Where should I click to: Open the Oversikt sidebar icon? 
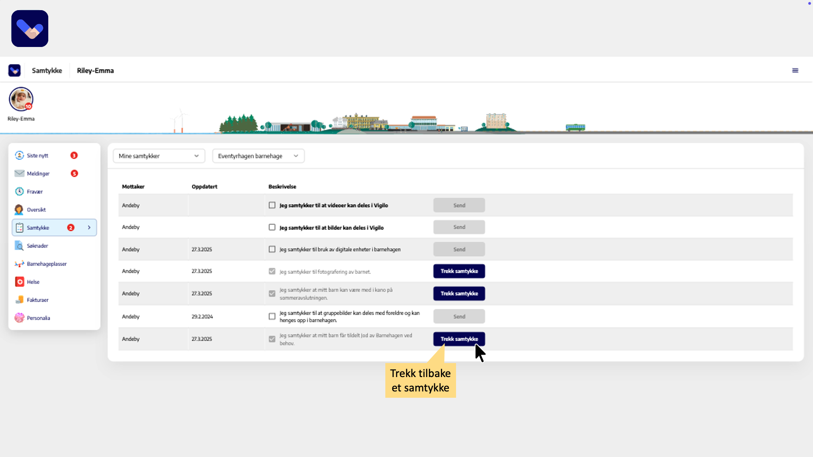point(19,209)
